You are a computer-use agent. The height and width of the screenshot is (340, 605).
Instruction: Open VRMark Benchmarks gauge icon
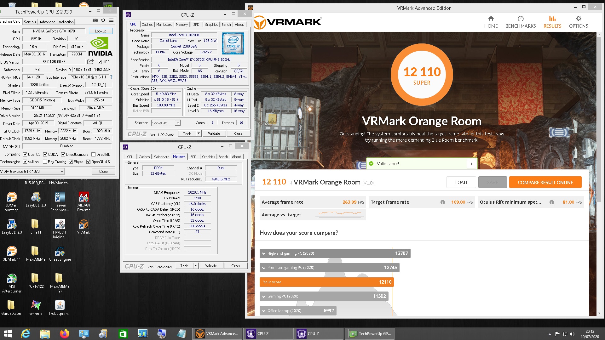tap(521, 19)
